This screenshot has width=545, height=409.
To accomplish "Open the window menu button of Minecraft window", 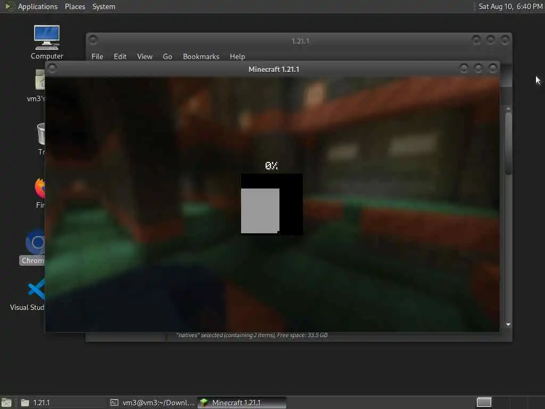I will point(52,69).
